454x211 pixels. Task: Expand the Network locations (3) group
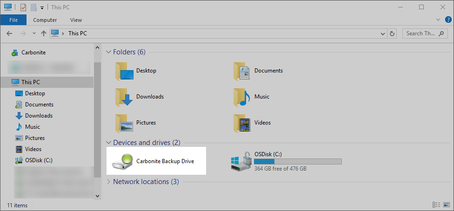pos(108,182)
